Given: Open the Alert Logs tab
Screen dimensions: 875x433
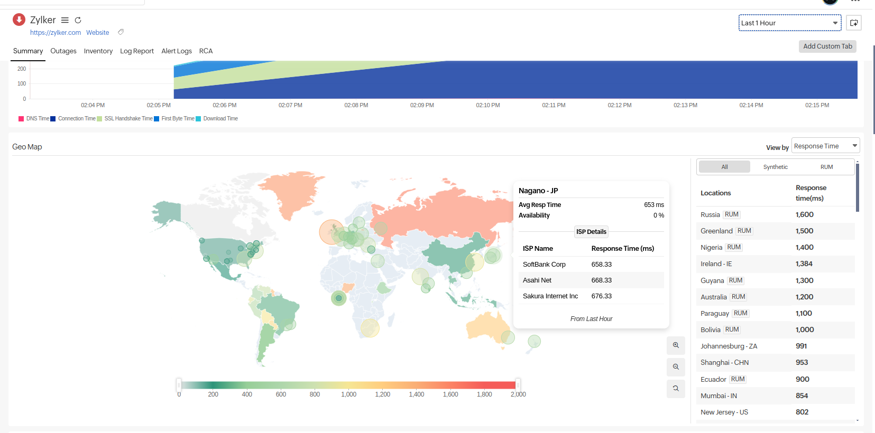Looking at the screenshot, I should point(177,51).
